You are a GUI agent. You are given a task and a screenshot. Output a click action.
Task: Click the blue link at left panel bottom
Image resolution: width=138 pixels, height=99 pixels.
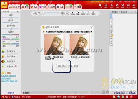pyautogui.click(x=11, y=93)
